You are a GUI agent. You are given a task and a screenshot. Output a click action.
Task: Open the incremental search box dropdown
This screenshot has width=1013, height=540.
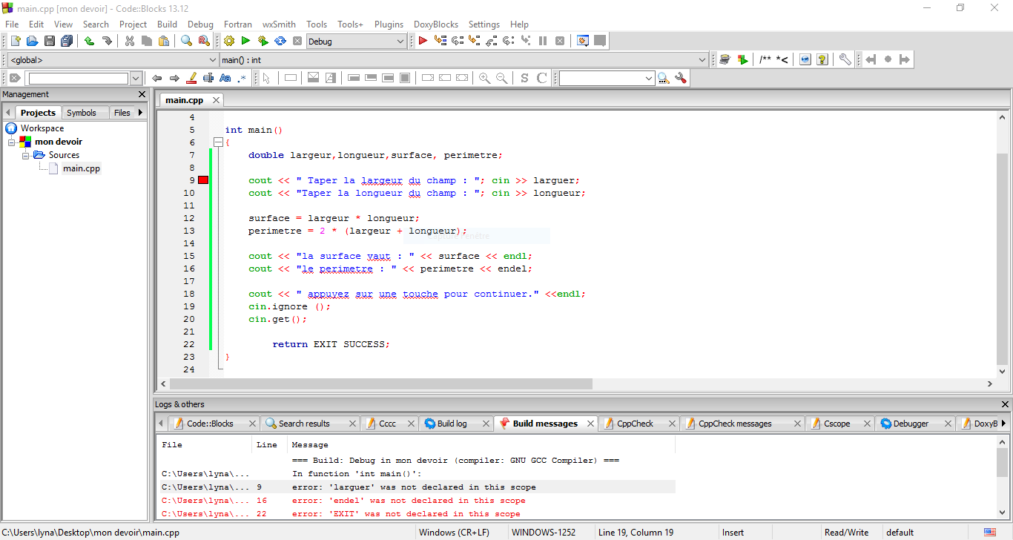(136, 78)
